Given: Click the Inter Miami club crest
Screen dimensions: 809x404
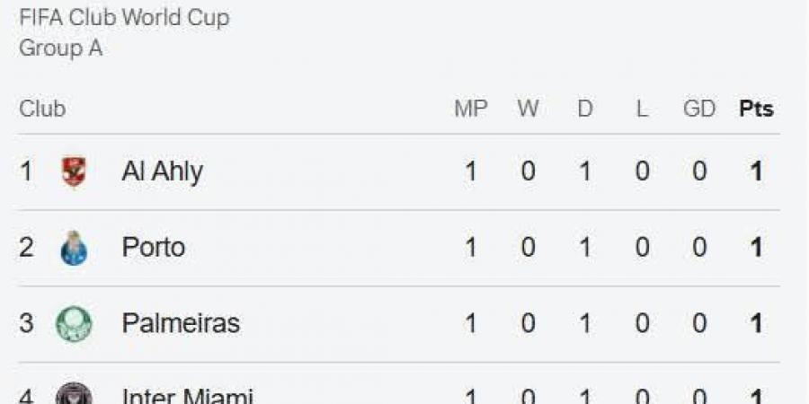Looking at the screenshot, I should click(x=74, y=394).
